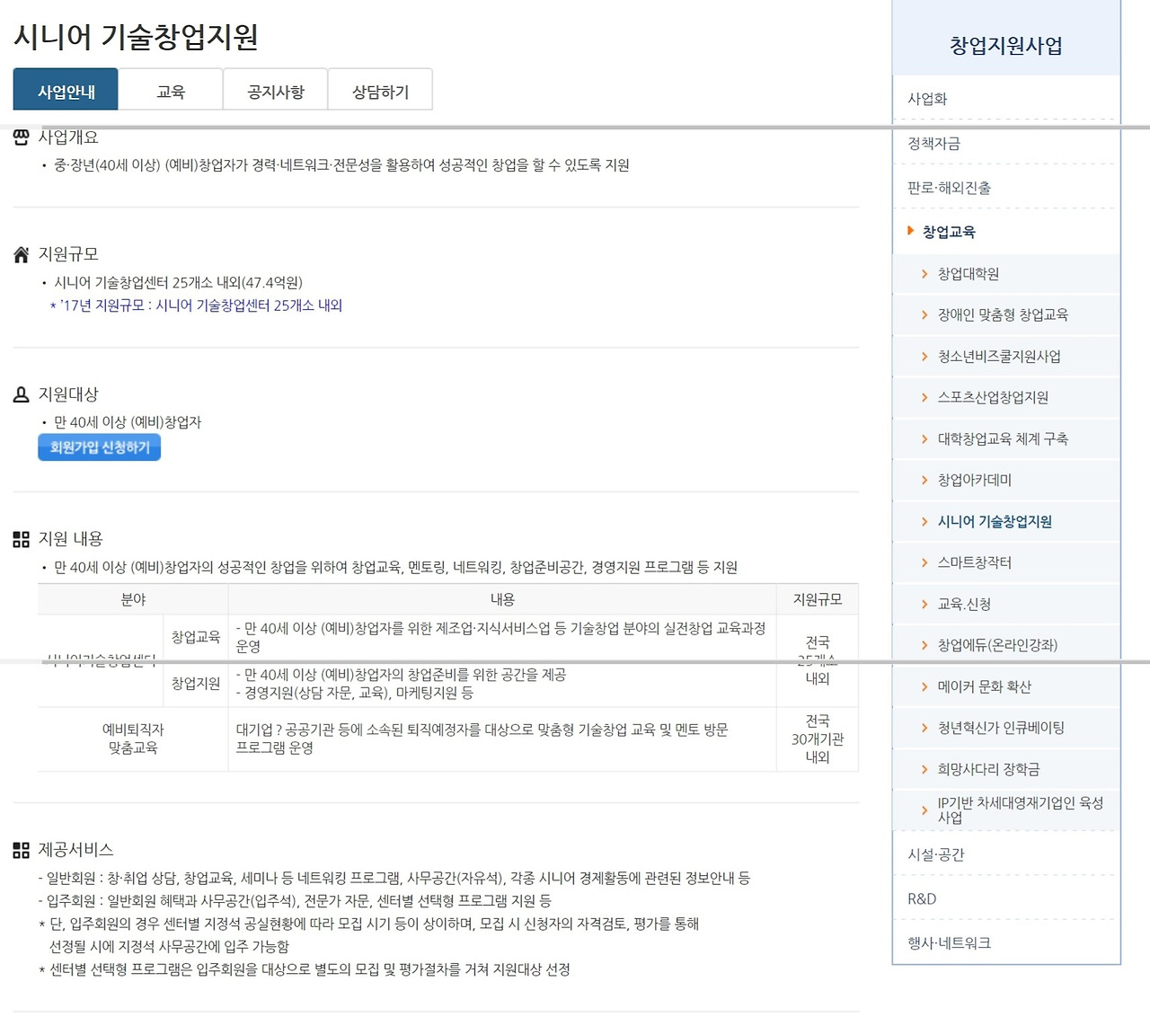Click the chevron icon next to 스마트창작터
This screenshot has height=1026, width=1150.
click(925, 562)
